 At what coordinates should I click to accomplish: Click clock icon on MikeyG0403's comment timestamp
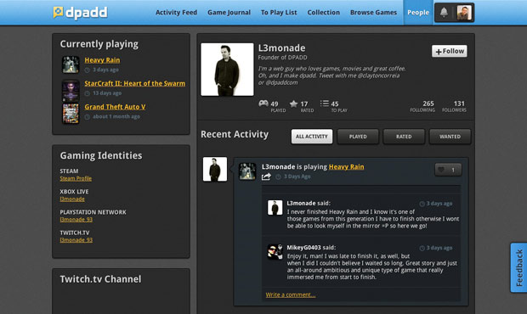point(422,248)
